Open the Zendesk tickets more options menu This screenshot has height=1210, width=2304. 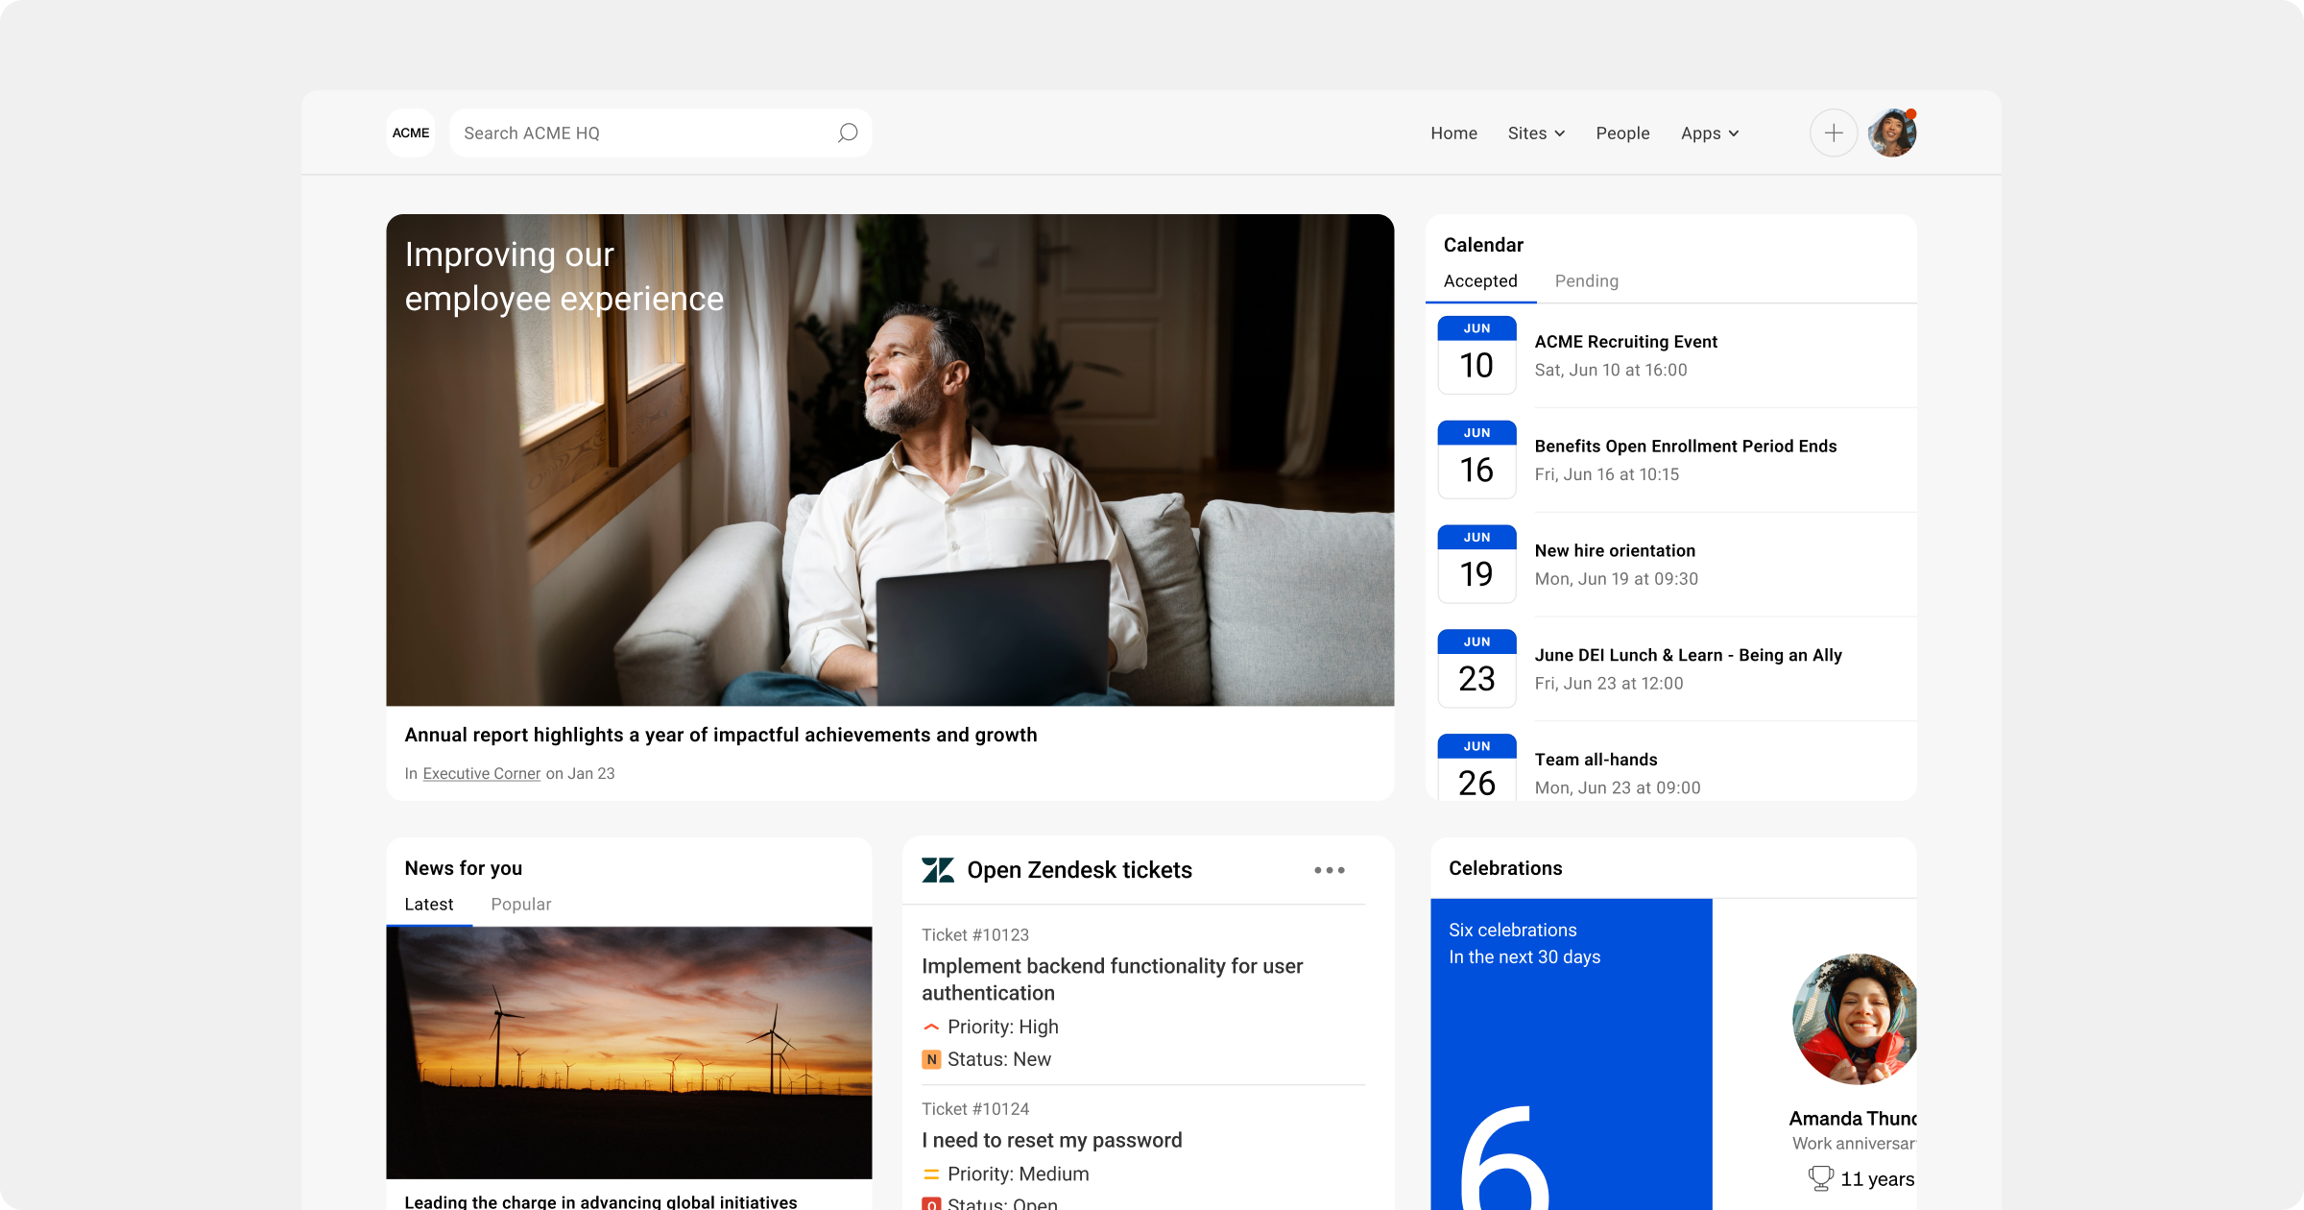[1330, 870]
